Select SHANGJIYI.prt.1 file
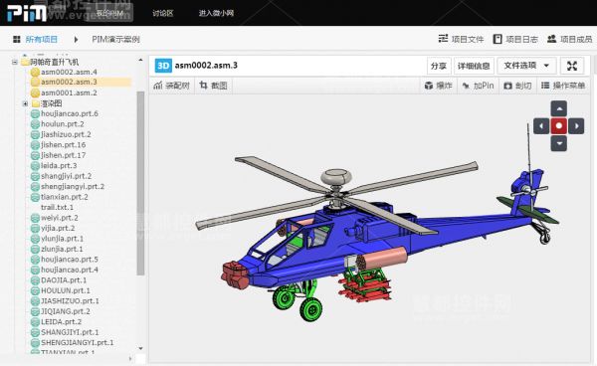The image size is (597, 366). click(70, 332)
